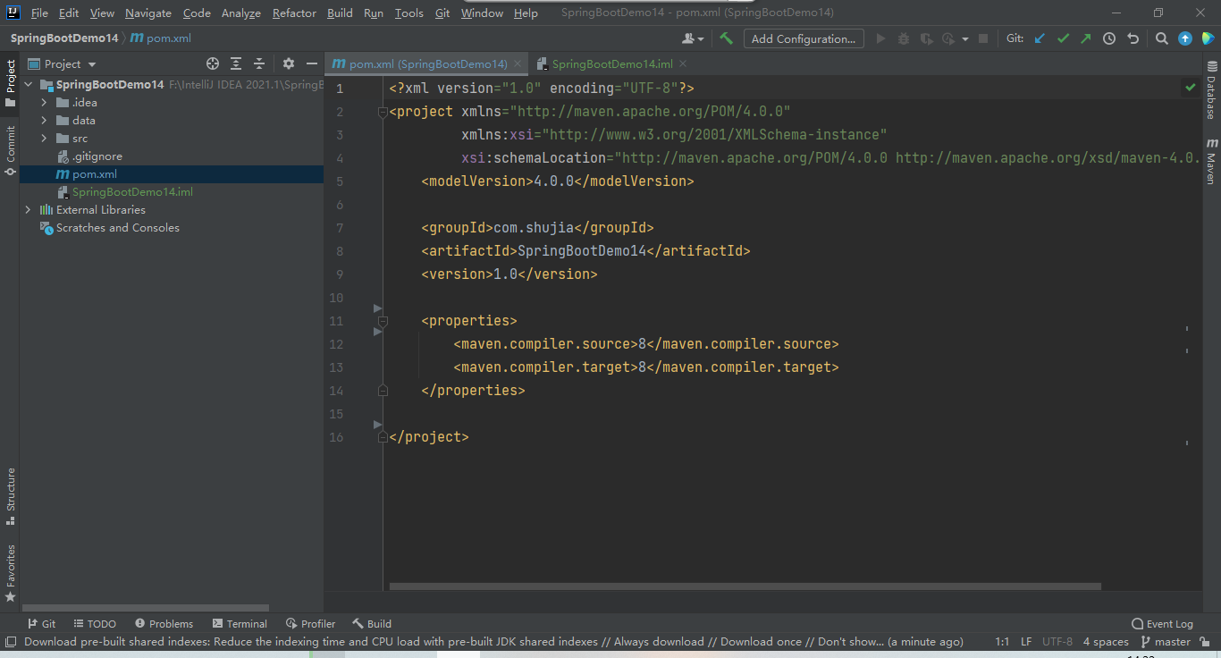Open the Profiler tool window

pyautogui.click(x=310, y=624)
